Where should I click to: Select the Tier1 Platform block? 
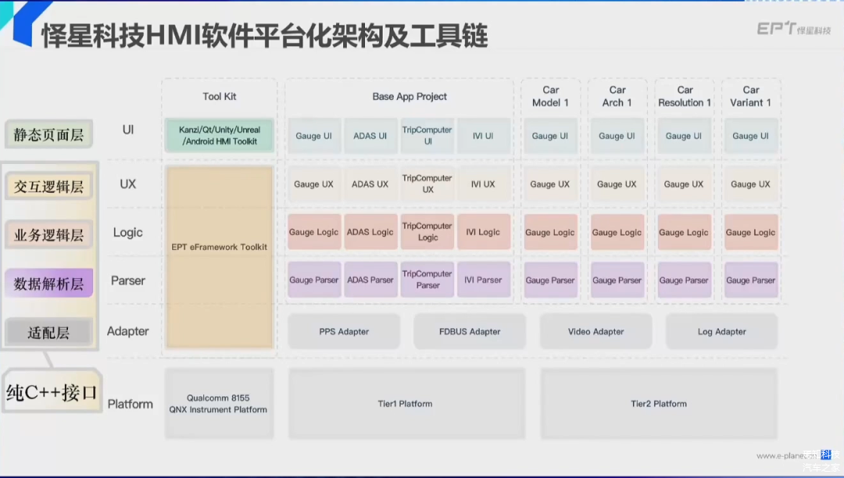point(405,404)
